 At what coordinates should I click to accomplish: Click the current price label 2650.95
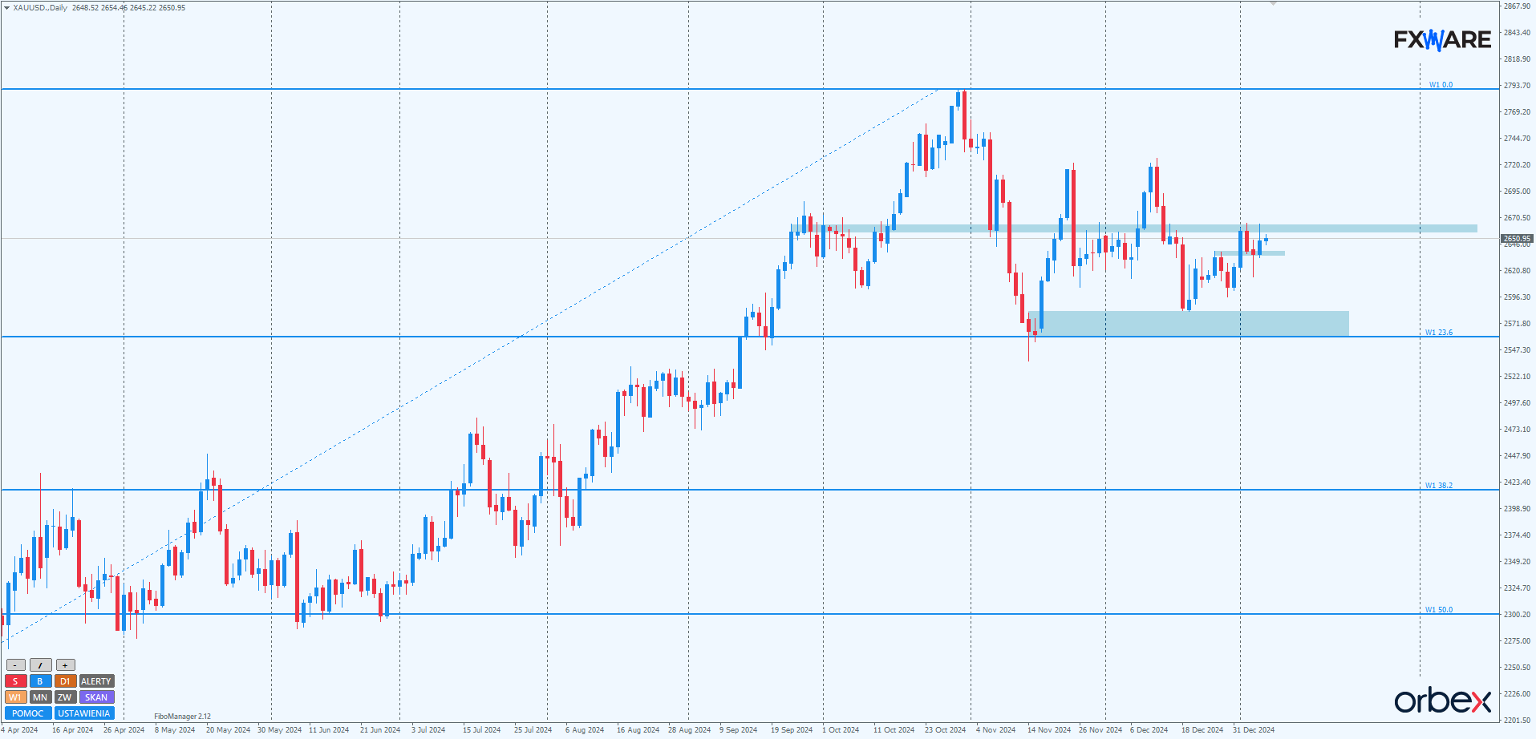[x=1517, y=239]
